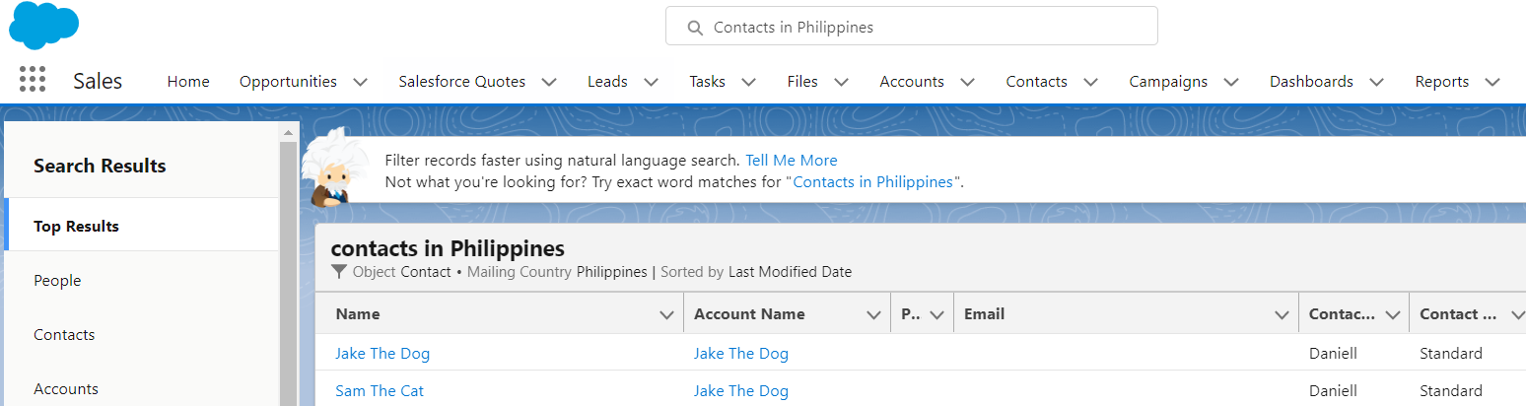Image resolution: width=1526 pixels, height=406 pixels.
Task: Open Contac... owner column chevron
Action: (1393, 314)
